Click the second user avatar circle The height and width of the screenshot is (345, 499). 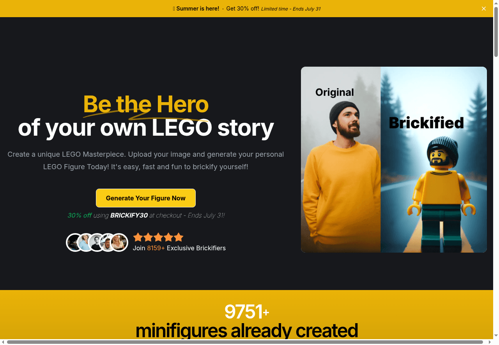point(86,242)
